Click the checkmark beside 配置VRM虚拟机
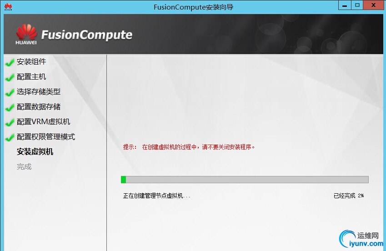 point(10,122)
